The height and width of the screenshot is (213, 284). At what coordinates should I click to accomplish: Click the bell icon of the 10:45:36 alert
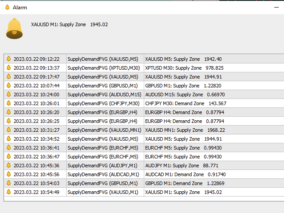click(x=8, y=166)
